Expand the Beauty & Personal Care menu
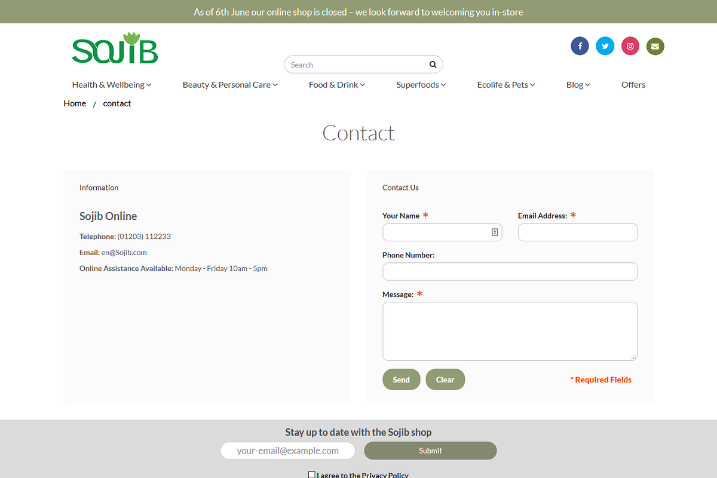The height and width of the screenshot is (478, 717). [x=230, y=85]
